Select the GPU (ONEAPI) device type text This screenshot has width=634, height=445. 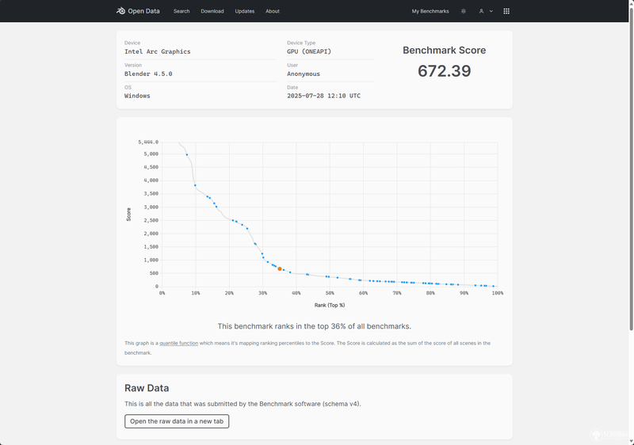(309, 51)
